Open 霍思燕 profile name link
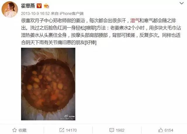187x134 pixels. click(28, 6)
